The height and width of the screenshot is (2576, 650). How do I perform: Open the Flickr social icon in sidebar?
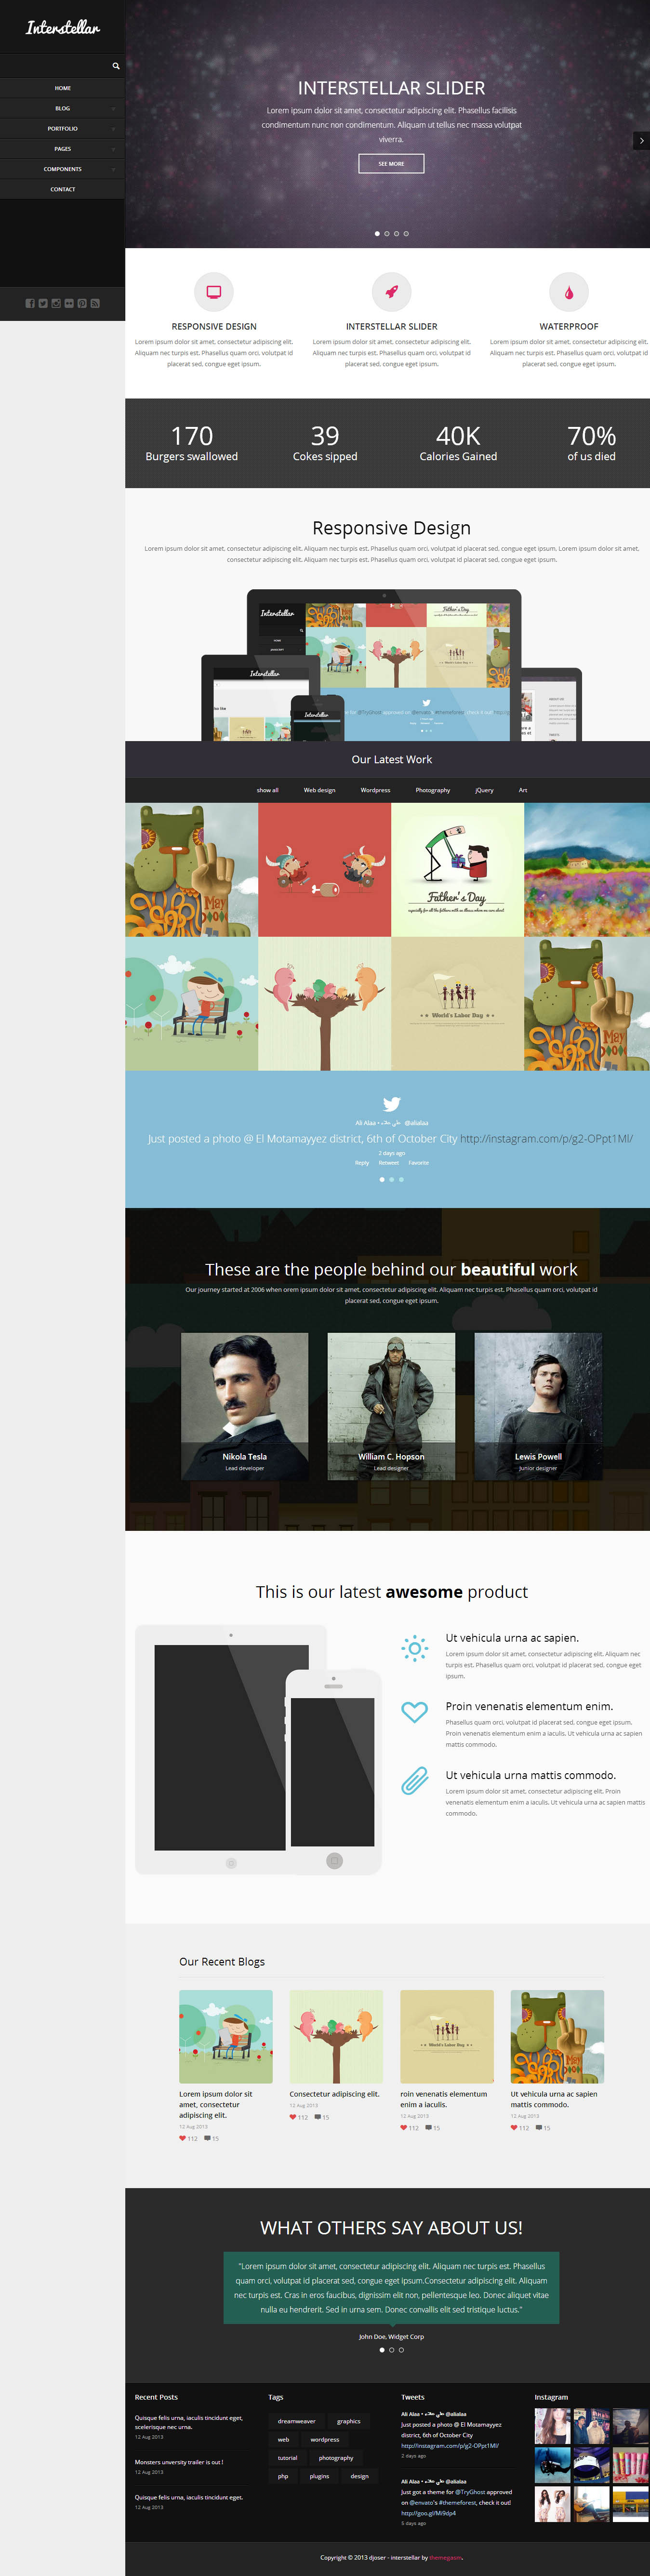(x=69, y=303)
